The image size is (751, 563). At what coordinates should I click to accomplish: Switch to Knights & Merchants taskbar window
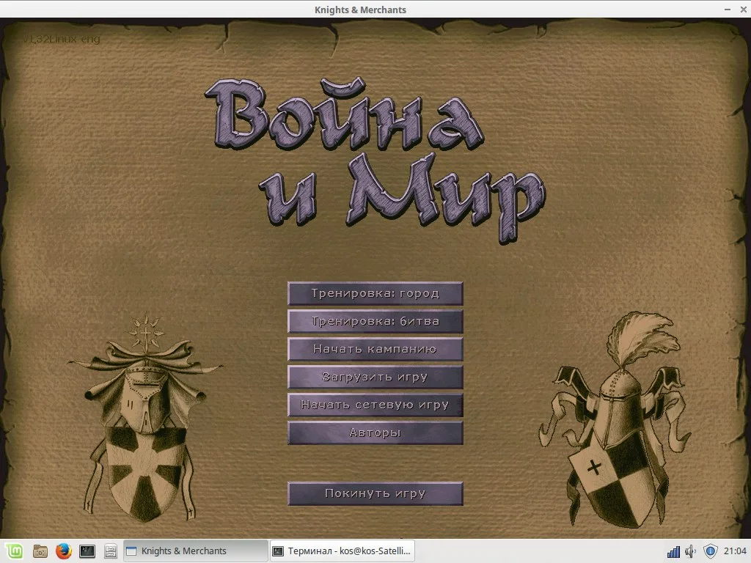pos(195,551)
